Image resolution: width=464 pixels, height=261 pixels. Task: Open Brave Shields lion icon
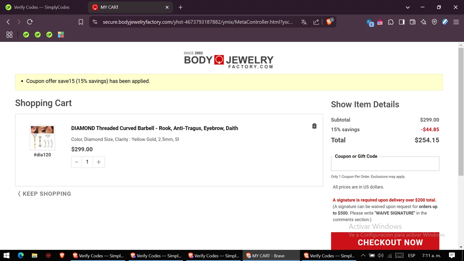329,22
